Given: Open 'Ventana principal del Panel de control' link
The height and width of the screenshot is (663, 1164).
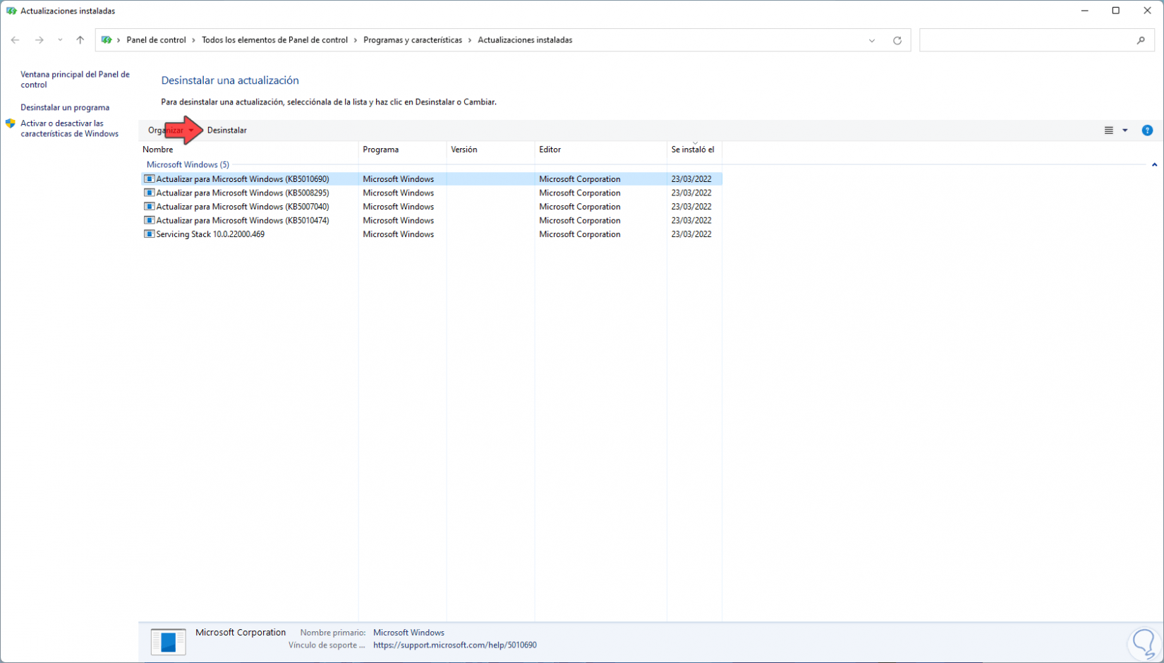Looking at the screenshot, I should [x=75, y=79].
